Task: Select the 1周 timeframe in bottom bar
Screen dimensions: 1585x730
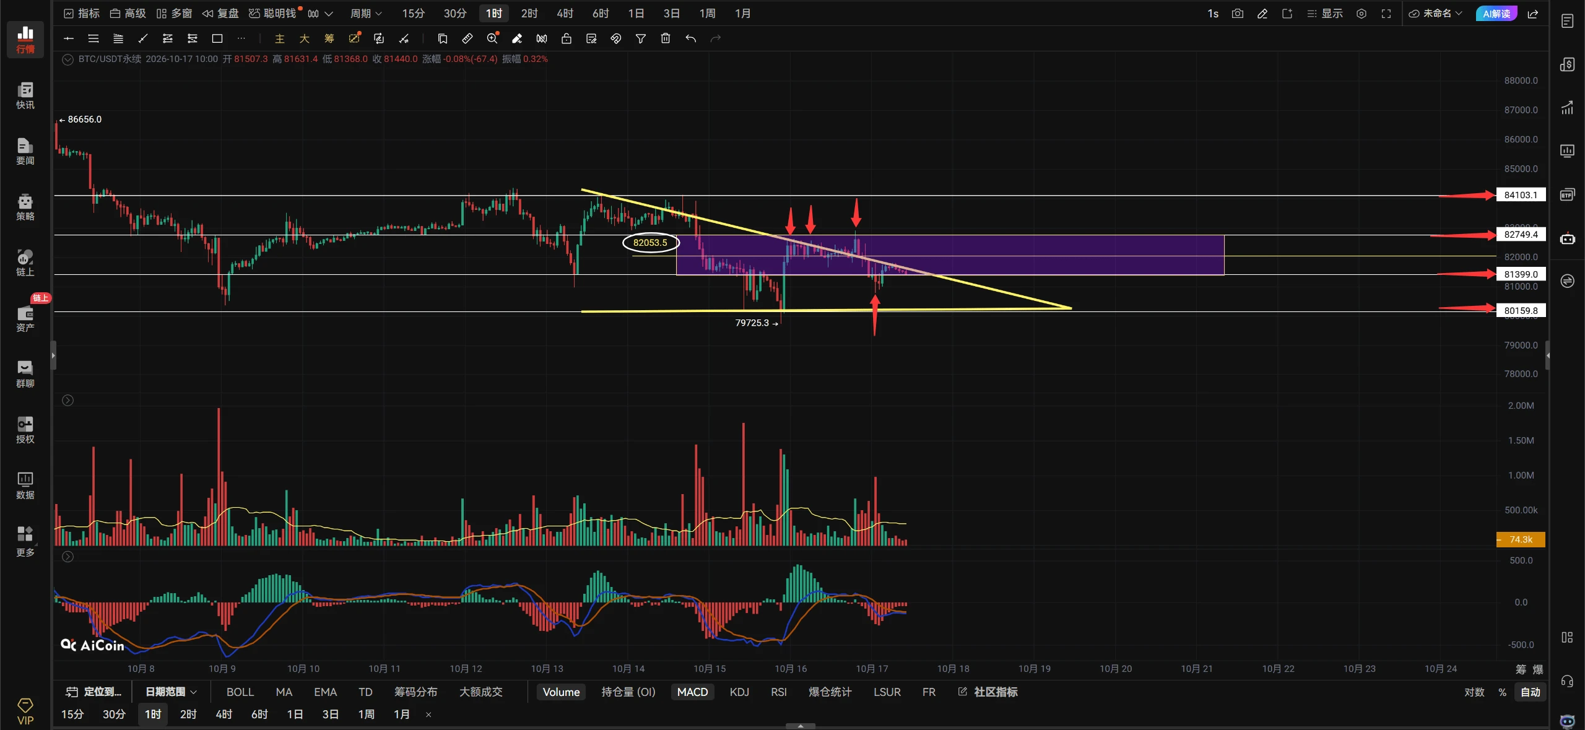Action: (366, 714)
